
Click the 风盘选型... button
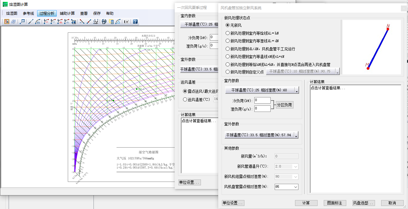364,203
